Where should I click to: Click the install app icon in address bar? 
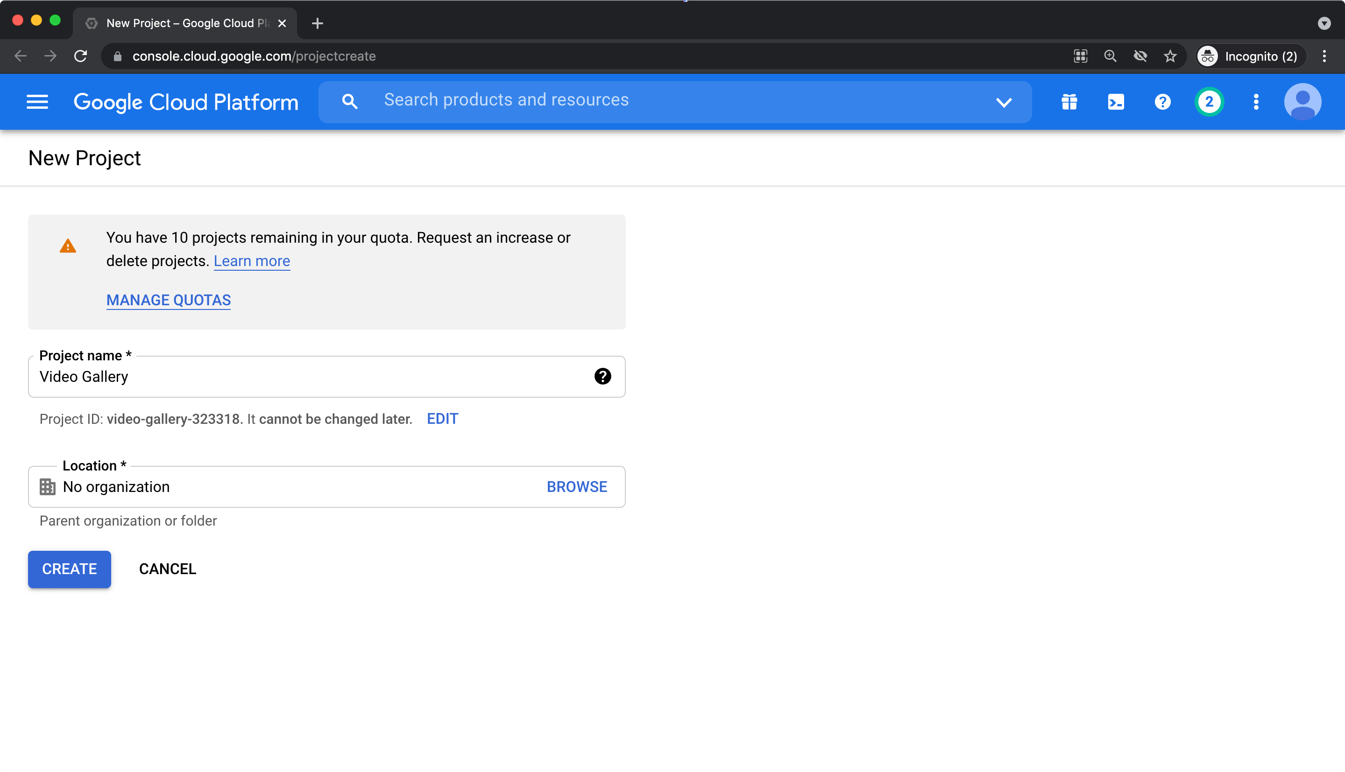pyautogui.click(x=1080, y=56)
